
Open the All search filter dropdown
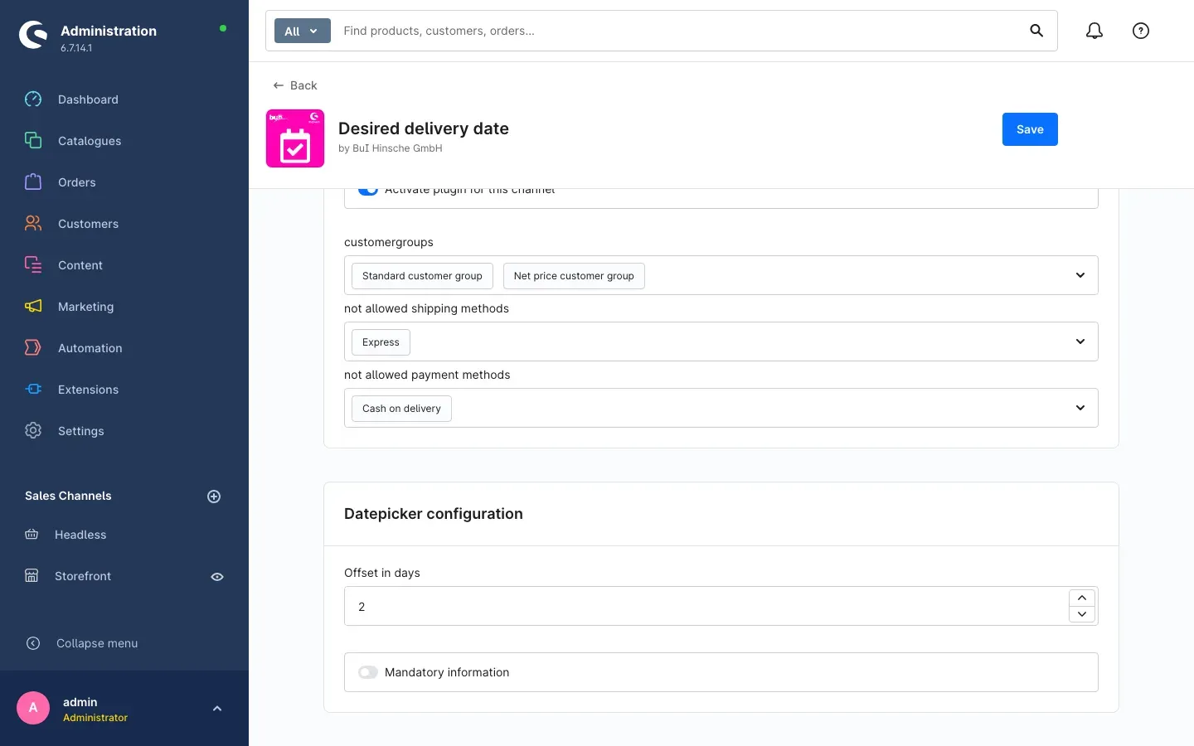coord(303,31)
